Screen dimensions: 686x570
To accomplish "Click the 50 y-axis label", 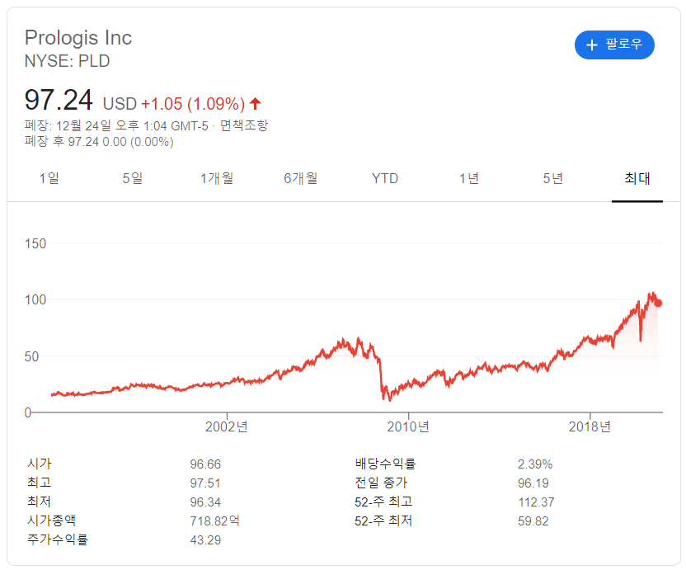I will pyautogui.click(x=31, y=356).
